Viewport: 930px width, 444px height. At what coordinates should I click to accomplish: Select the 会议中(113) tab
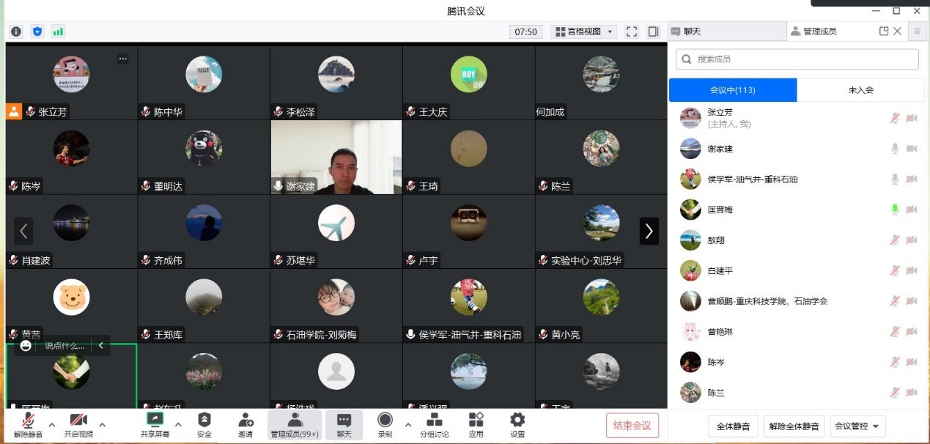pyautogui.click(x=733, y=90)
